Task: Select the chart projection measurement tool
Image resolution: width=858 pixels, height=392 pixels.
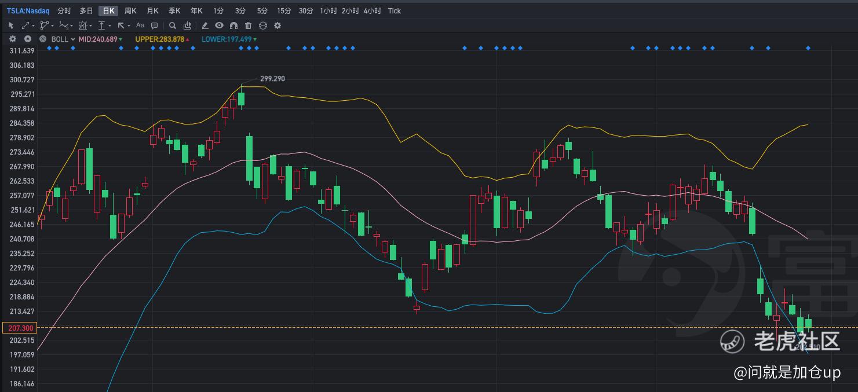Action: pyautogui.click(x=82, y=25)
